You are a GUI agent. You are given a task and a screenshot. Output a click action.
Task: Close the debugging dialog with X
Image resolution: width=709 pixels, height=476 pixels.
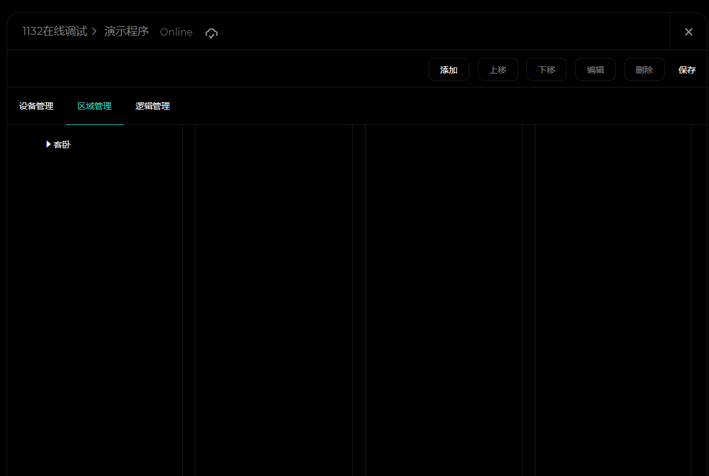point(688,32)
